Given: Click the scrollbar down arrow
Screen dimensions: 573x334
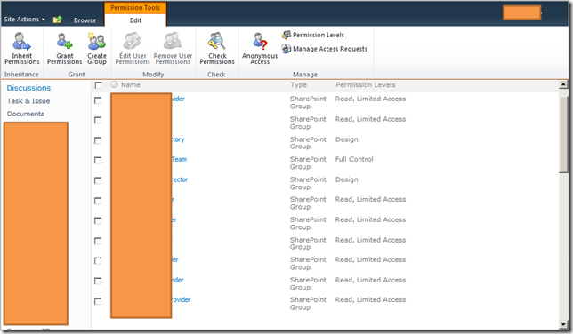Looking at the screenshot, I should click(x=563, y=324).
